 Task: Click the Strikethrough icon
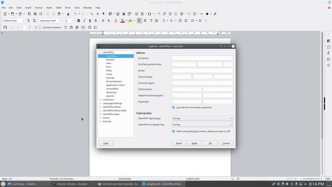pyautogui.click(x=95, y=21)
